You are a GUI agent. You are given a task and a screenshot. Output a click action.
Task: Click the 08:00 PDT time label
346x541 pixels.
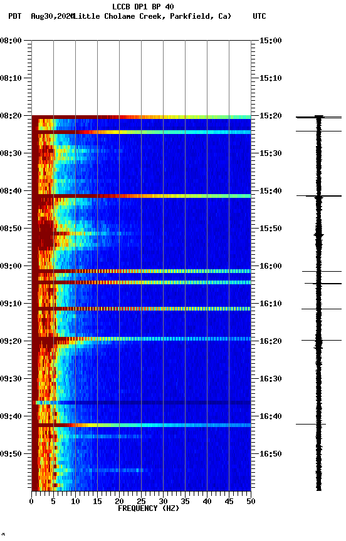(x=11, y=40)
